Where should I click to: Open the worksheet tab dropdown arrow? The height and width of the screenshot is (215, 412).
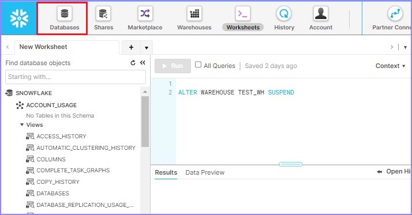click(147, 47)
